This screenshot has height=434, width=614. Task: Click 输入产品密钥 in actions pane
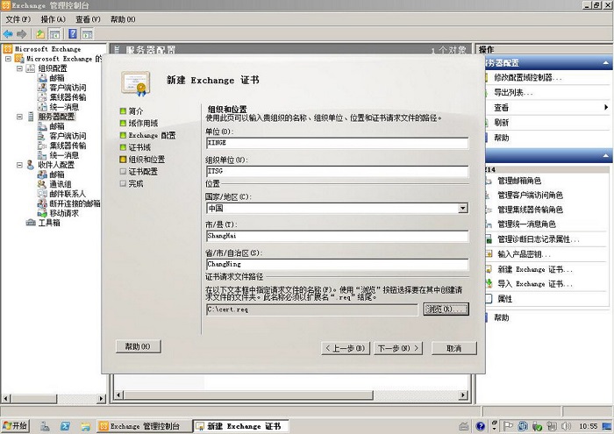coord(528,253)
